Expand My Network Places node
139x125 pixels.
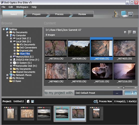click(x=7, y=75)
